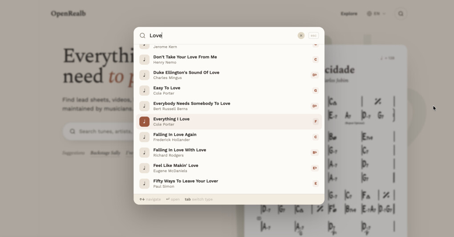The width and height of the screenshot is (454, 237).
Task: Open the Explore link in the header
Action: (x=349, y=14)
